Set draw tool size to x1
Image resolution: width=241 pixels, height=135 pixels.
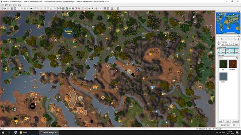219,44
